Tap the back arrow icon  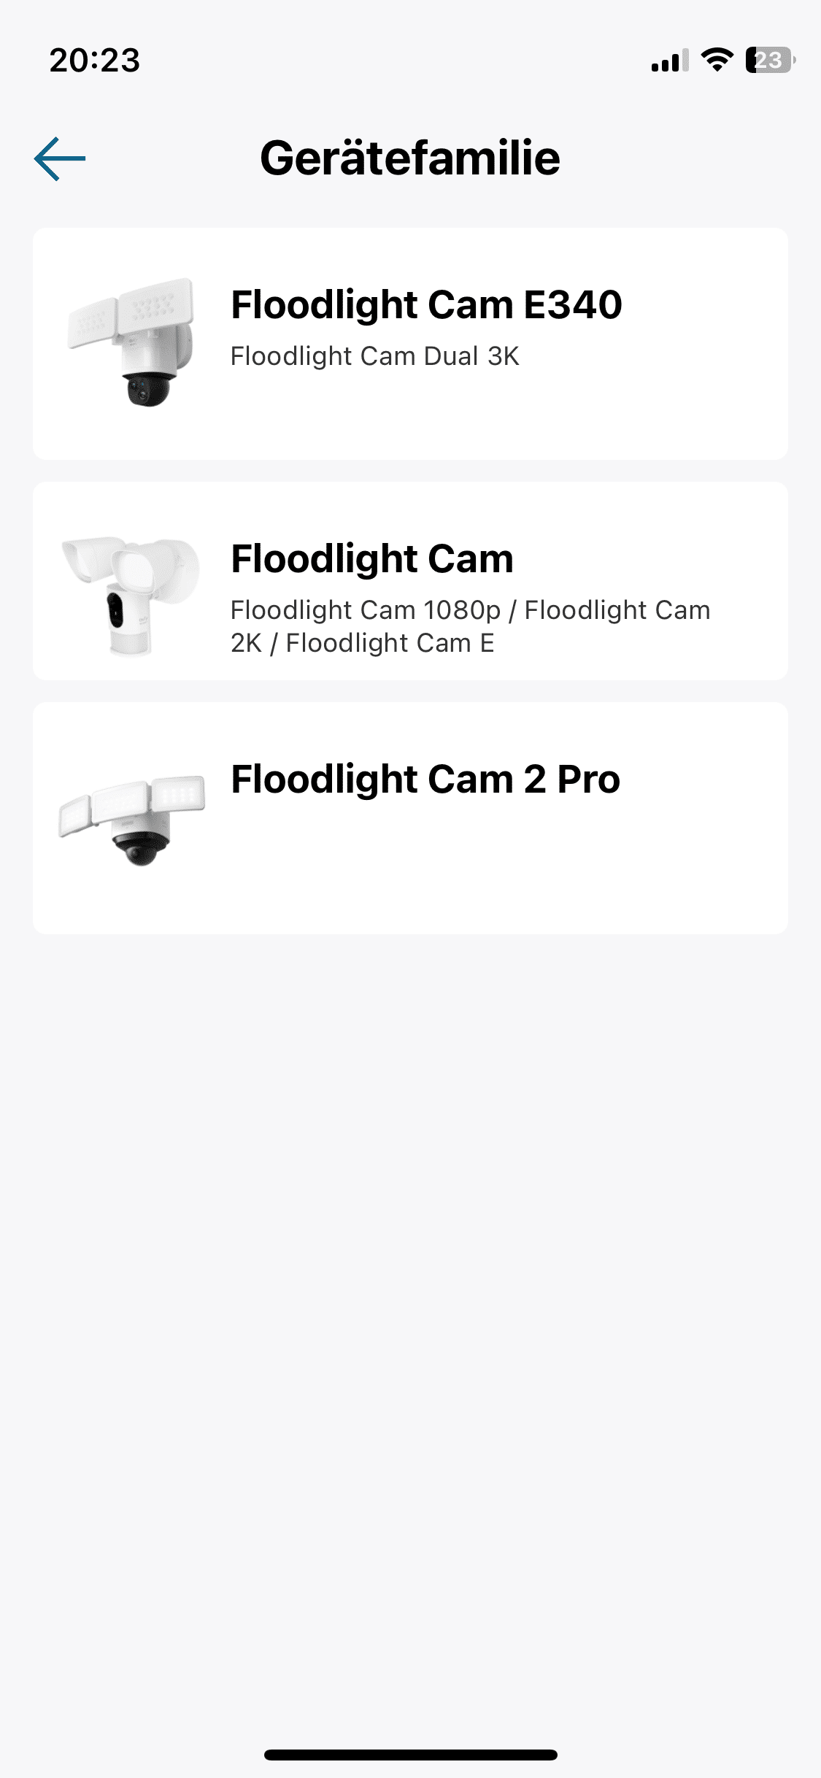click(60, 158)
